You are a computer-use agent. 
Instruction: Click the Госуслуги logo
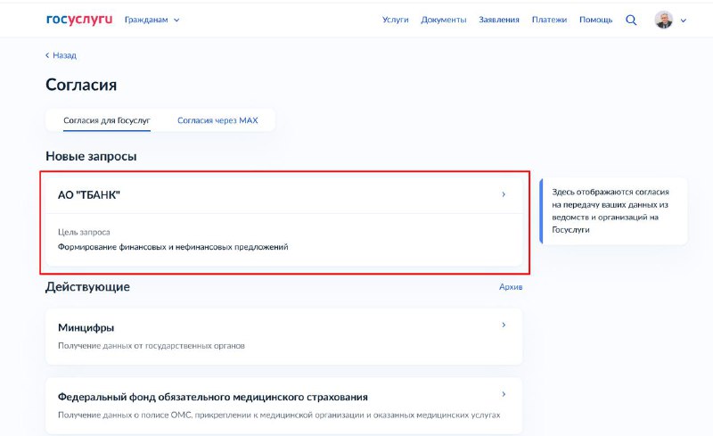coord(79,20)
